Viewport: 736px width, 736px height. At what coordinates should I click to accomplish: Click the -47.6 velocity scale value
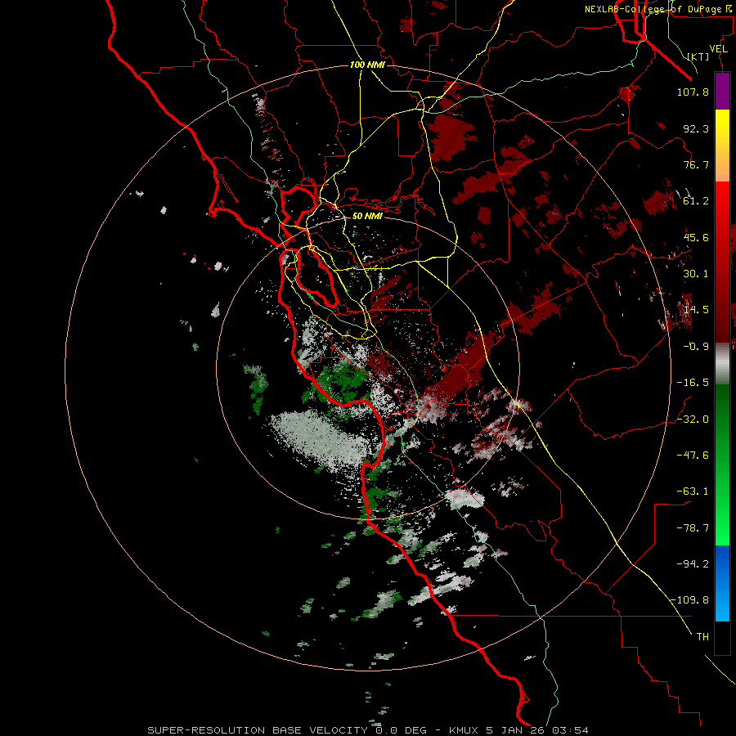[693, 456]
